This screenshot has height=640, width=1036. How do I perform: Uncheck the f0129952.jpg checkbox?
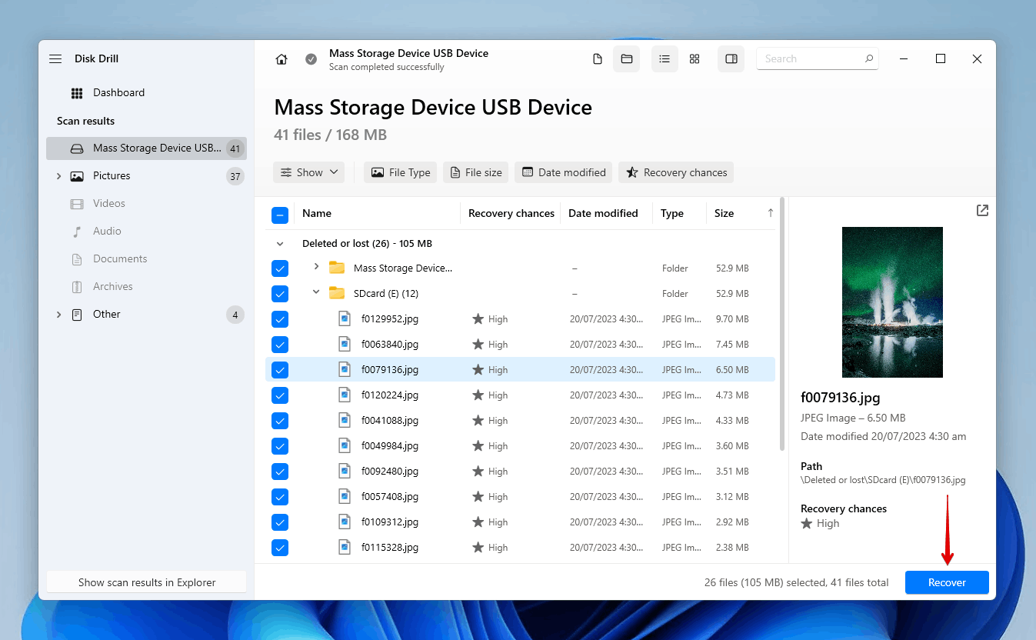click(280, 319)
